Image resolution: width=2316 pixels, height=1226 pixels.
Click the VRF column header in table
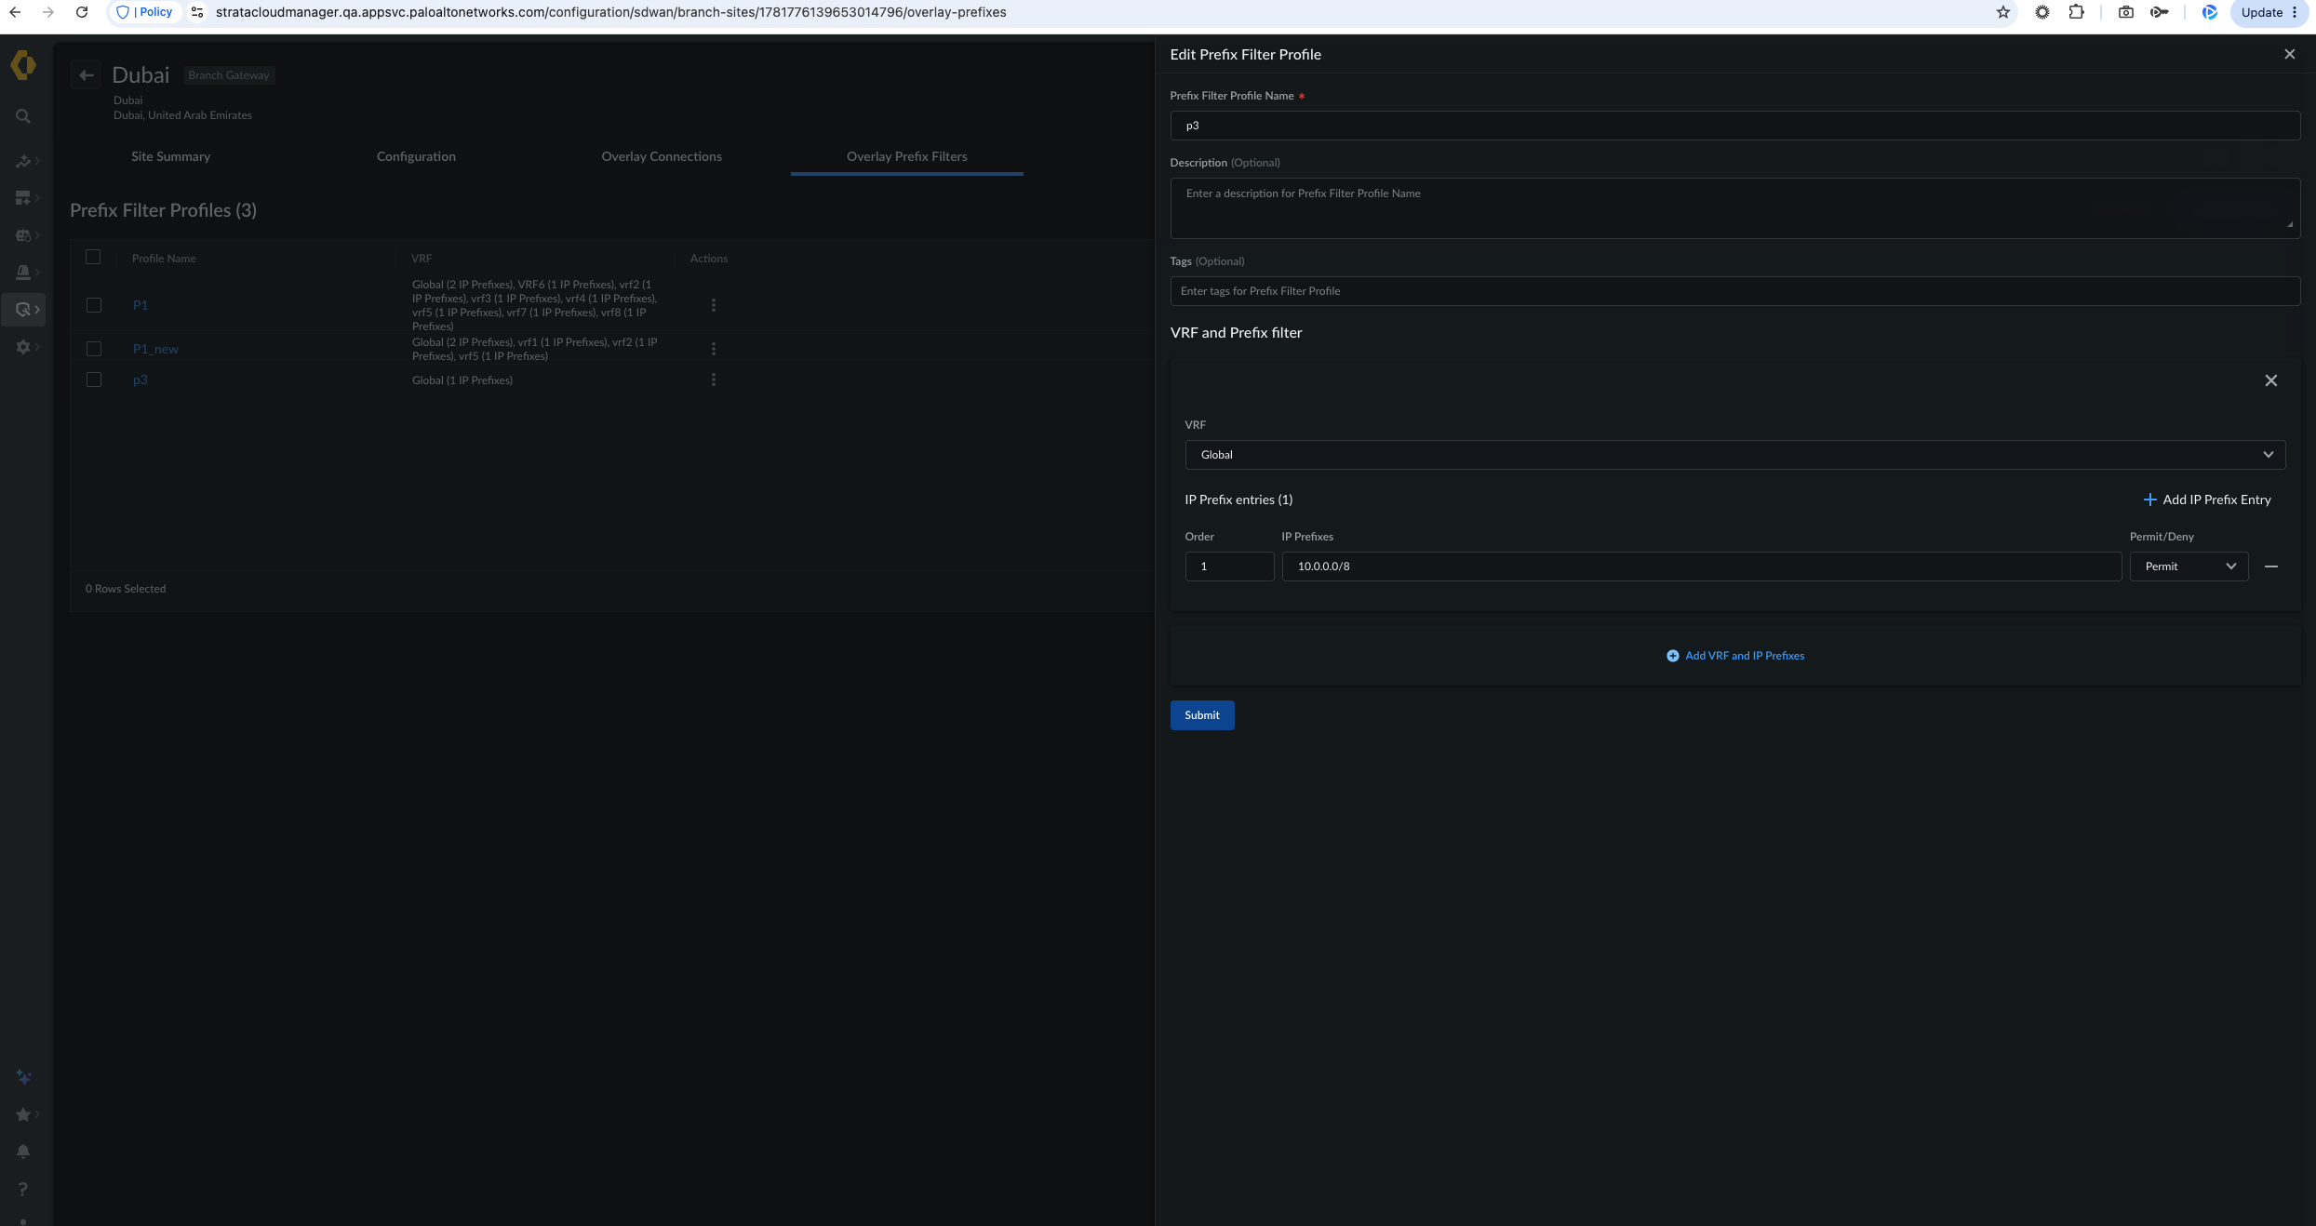coord(422,259)
